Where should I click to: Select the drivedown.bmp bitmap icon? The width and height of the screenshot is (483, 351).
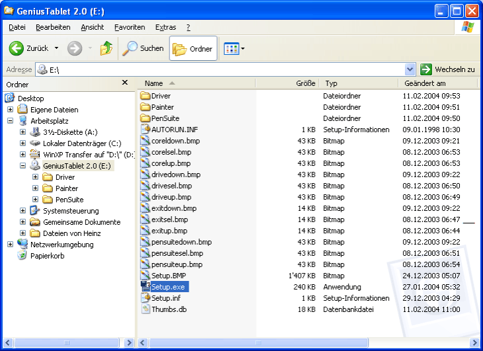(x=145, y=174)
